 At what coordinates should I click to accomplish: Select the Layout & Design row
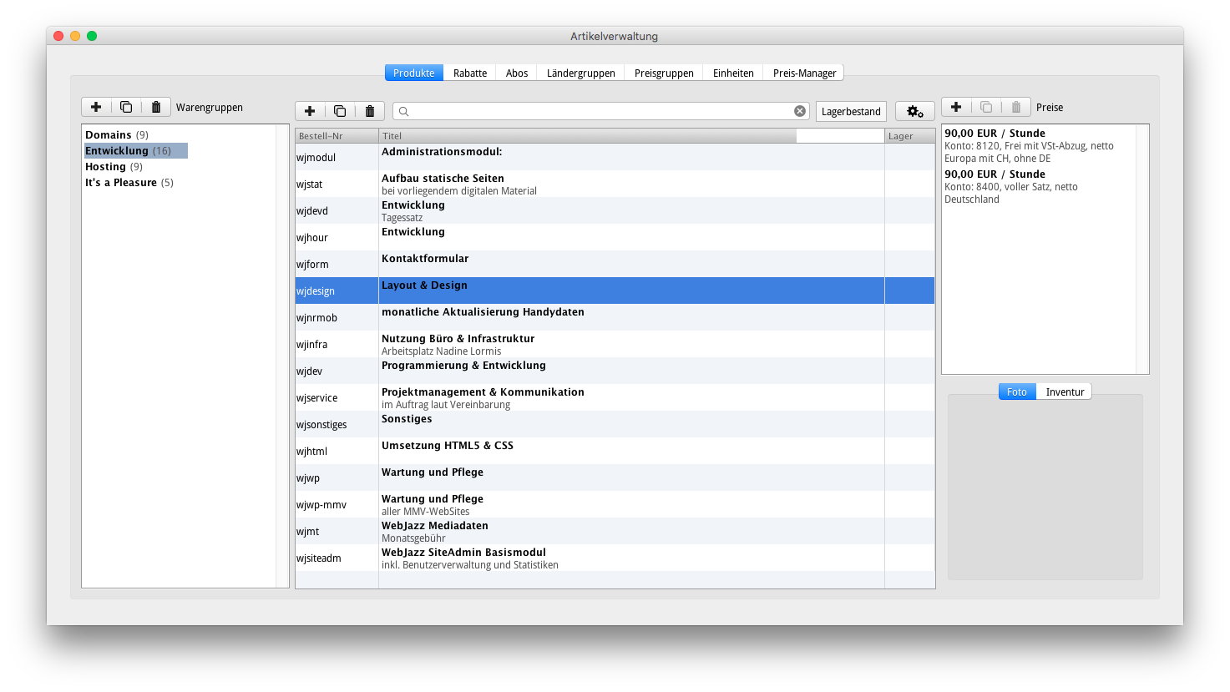(615, 290)
